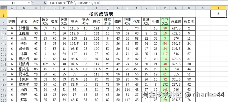Click biology rank cell 117
Image resolution: width=228 pixels, height=102 pixels.
165,54
